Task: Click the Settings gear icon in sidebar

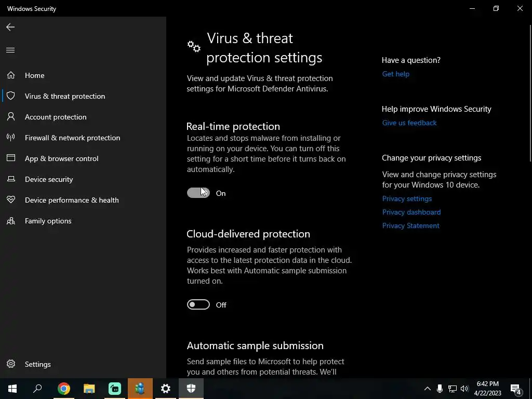Action: tap(11, 364)
